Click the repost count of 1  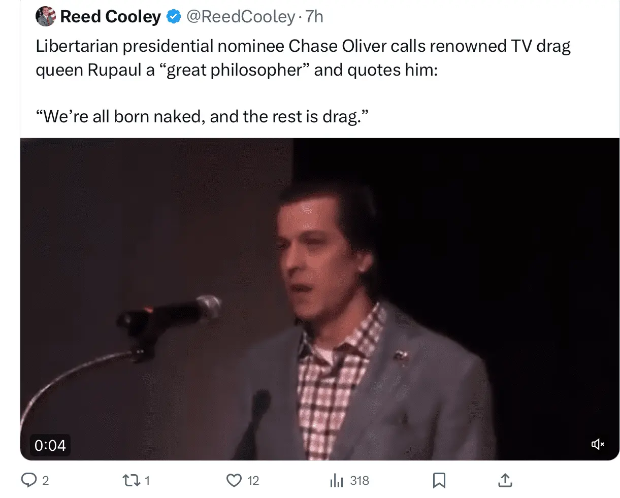[x=147, y=481]
